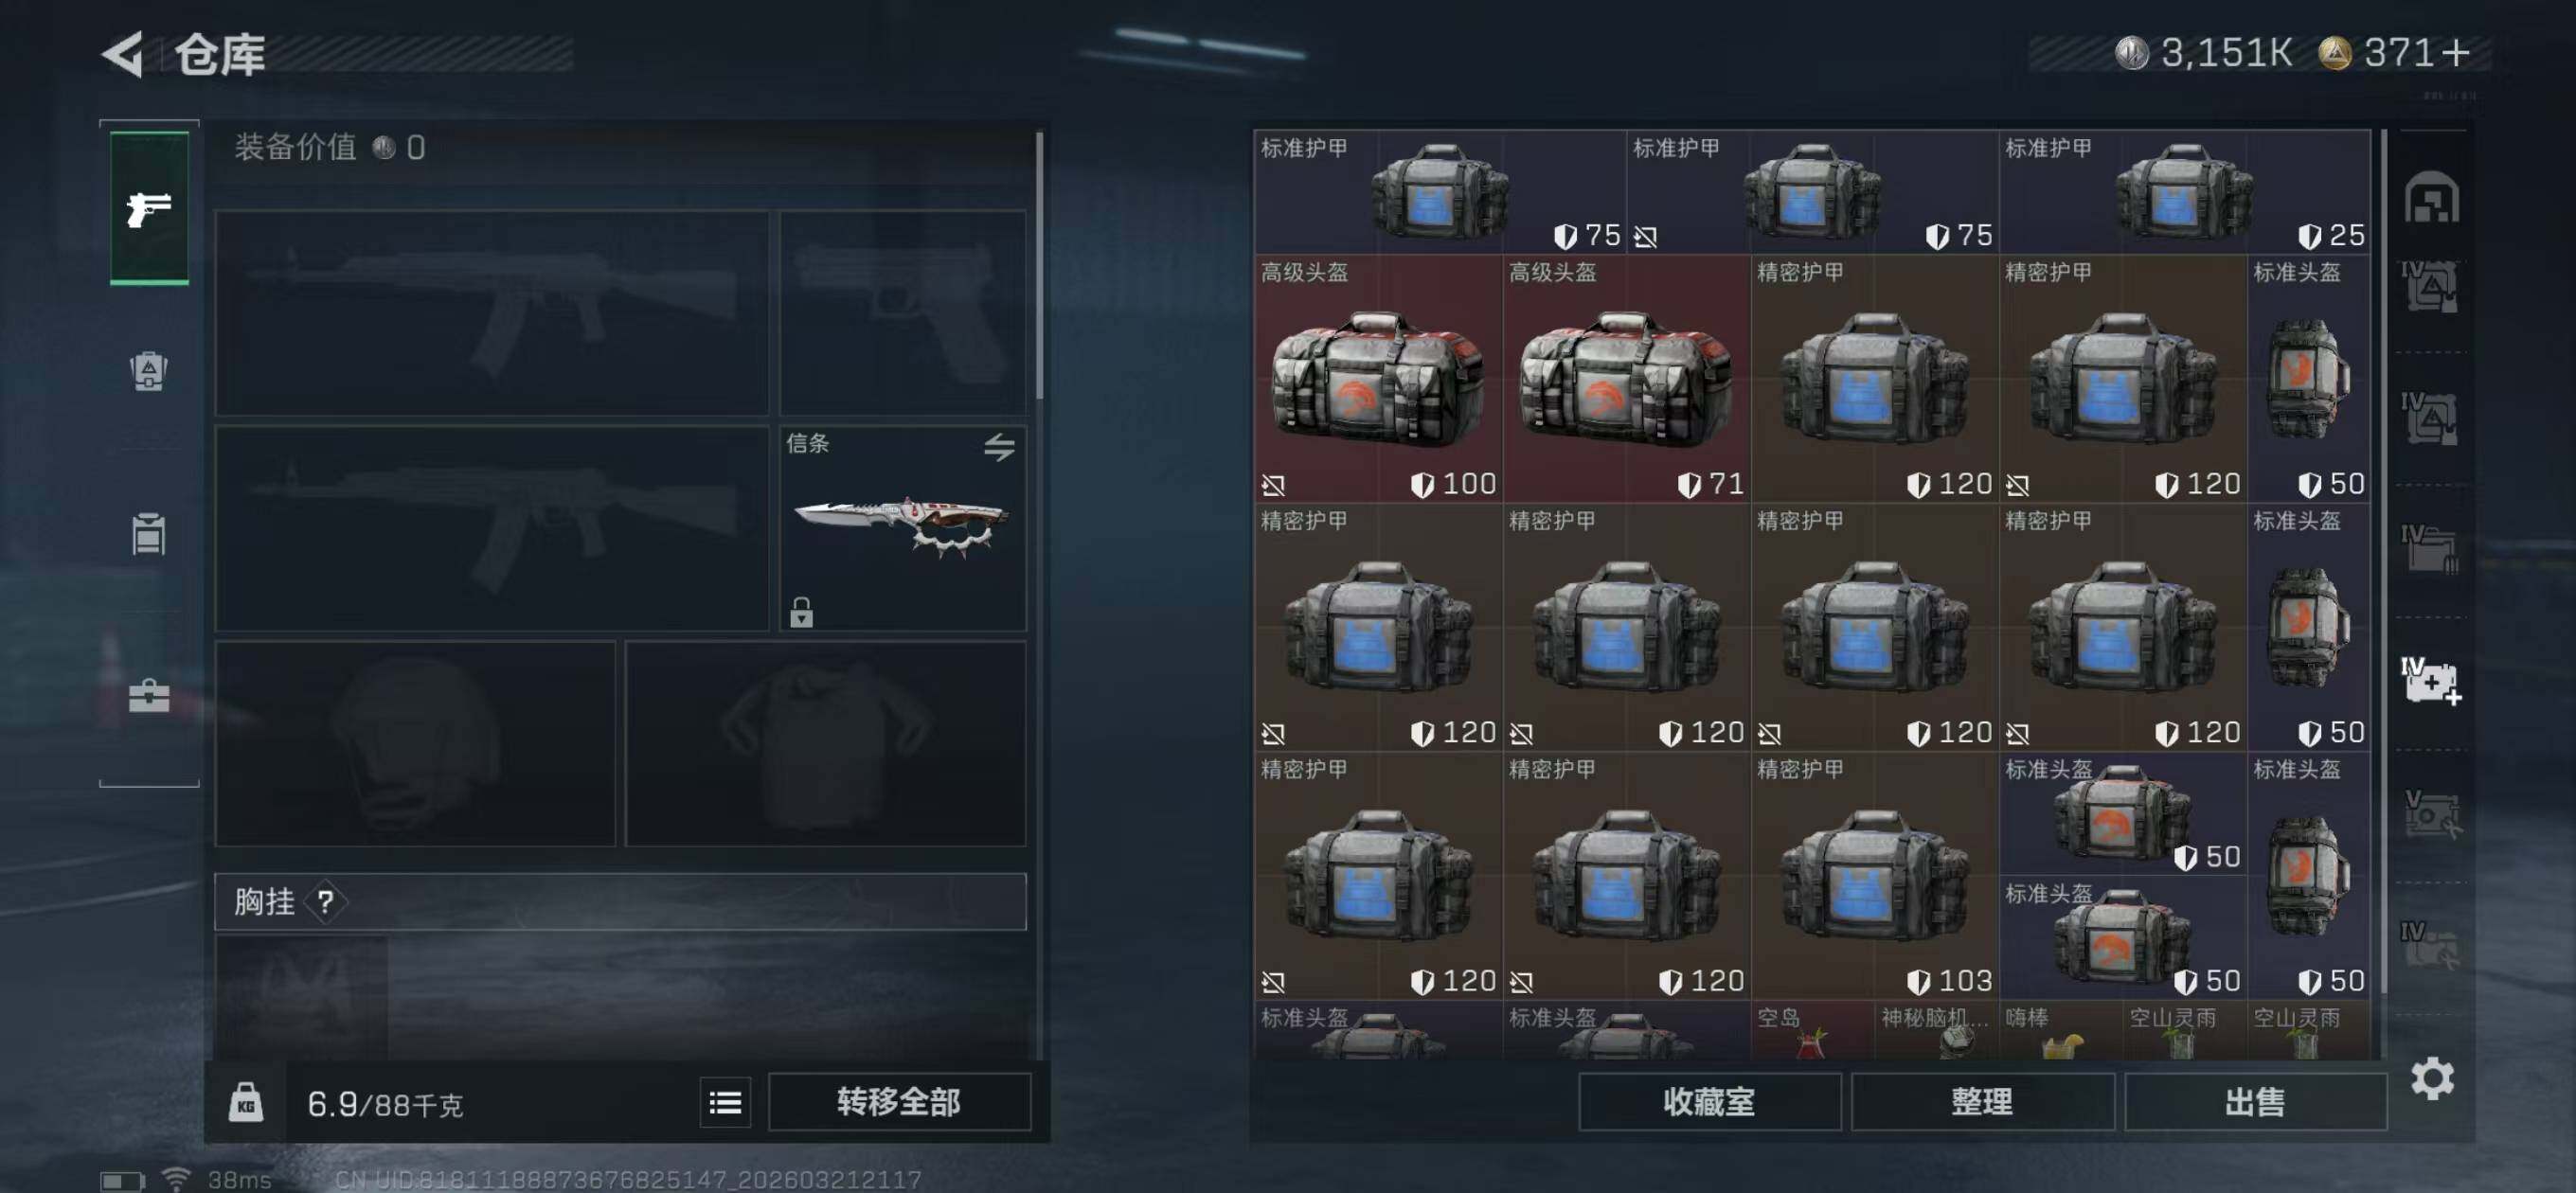Image resolution: width=2576 pixels, height=1193 pixels.
Task: Toggle the padlock on the knife slot
Action: click(801, 612)
